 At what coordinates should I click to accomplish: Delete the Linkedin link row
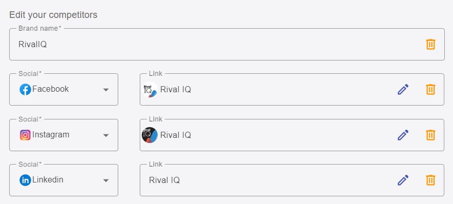pos(430,180)
